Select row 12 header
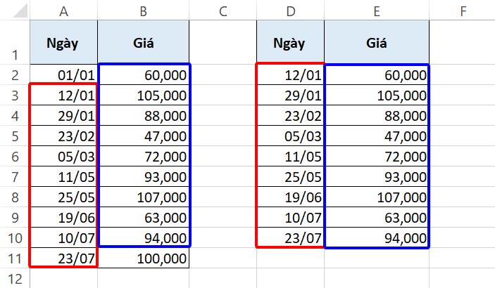The image size is (495, 288). pos(15,278)
